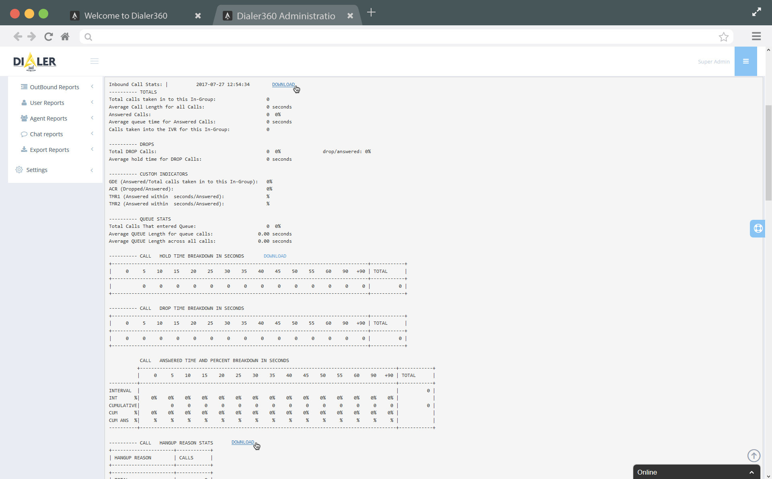Expand the Agent Reports submenu chevron
Screen dimensions: 772x479
point(92,118)
